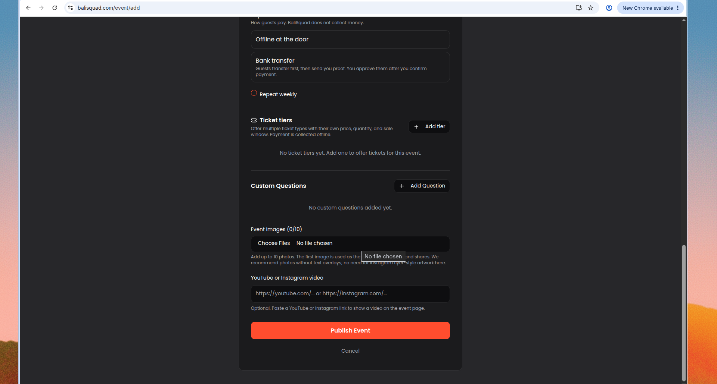Click the YouTube or Instagram video field

[350, 294]
